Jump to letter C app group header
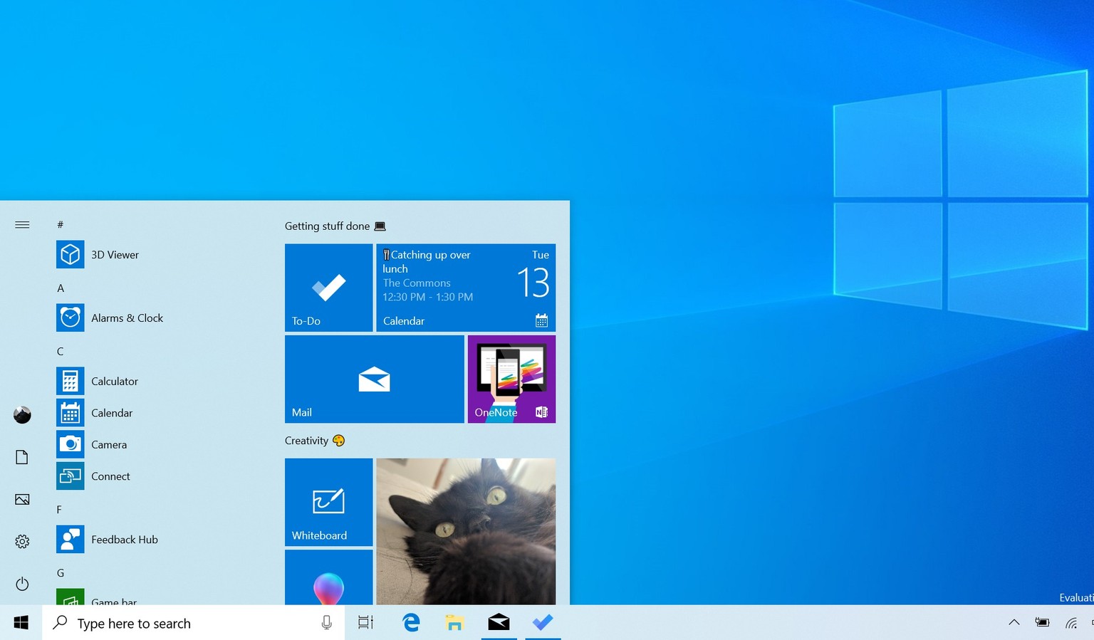 coord(61,352)
